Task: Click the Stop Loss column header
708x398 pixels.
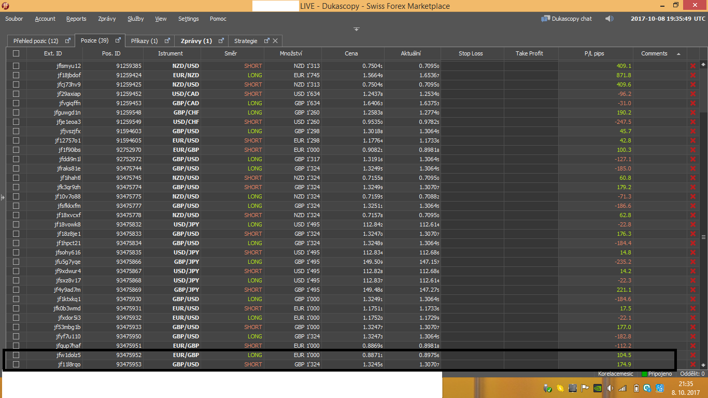Action: [472, 53]
